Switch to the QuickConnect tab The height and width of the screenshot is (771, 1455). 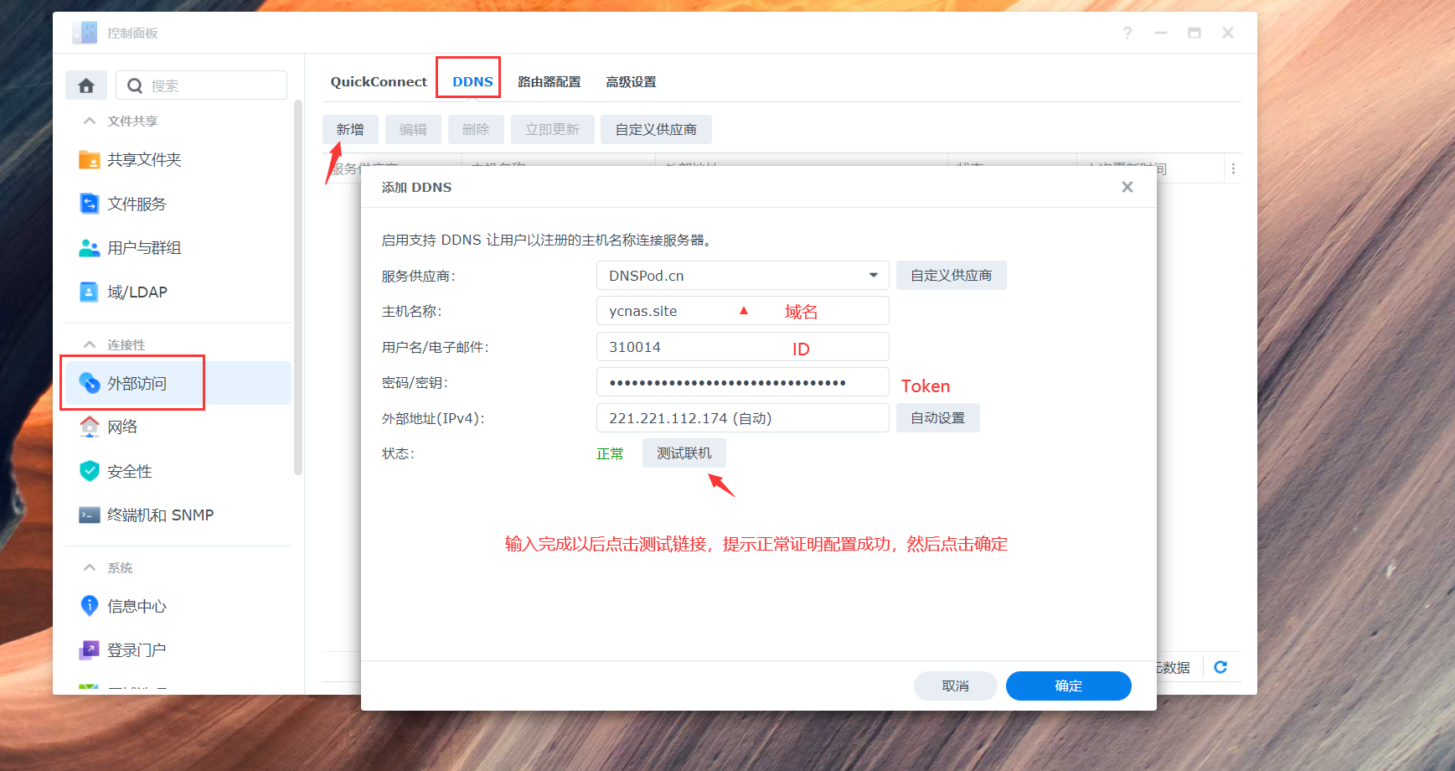tap(379, 81)
